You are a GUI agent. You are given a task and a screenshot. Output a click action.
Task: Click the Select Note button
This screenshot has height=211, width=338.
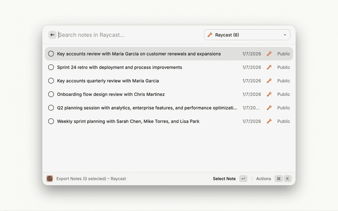(224, 179)
